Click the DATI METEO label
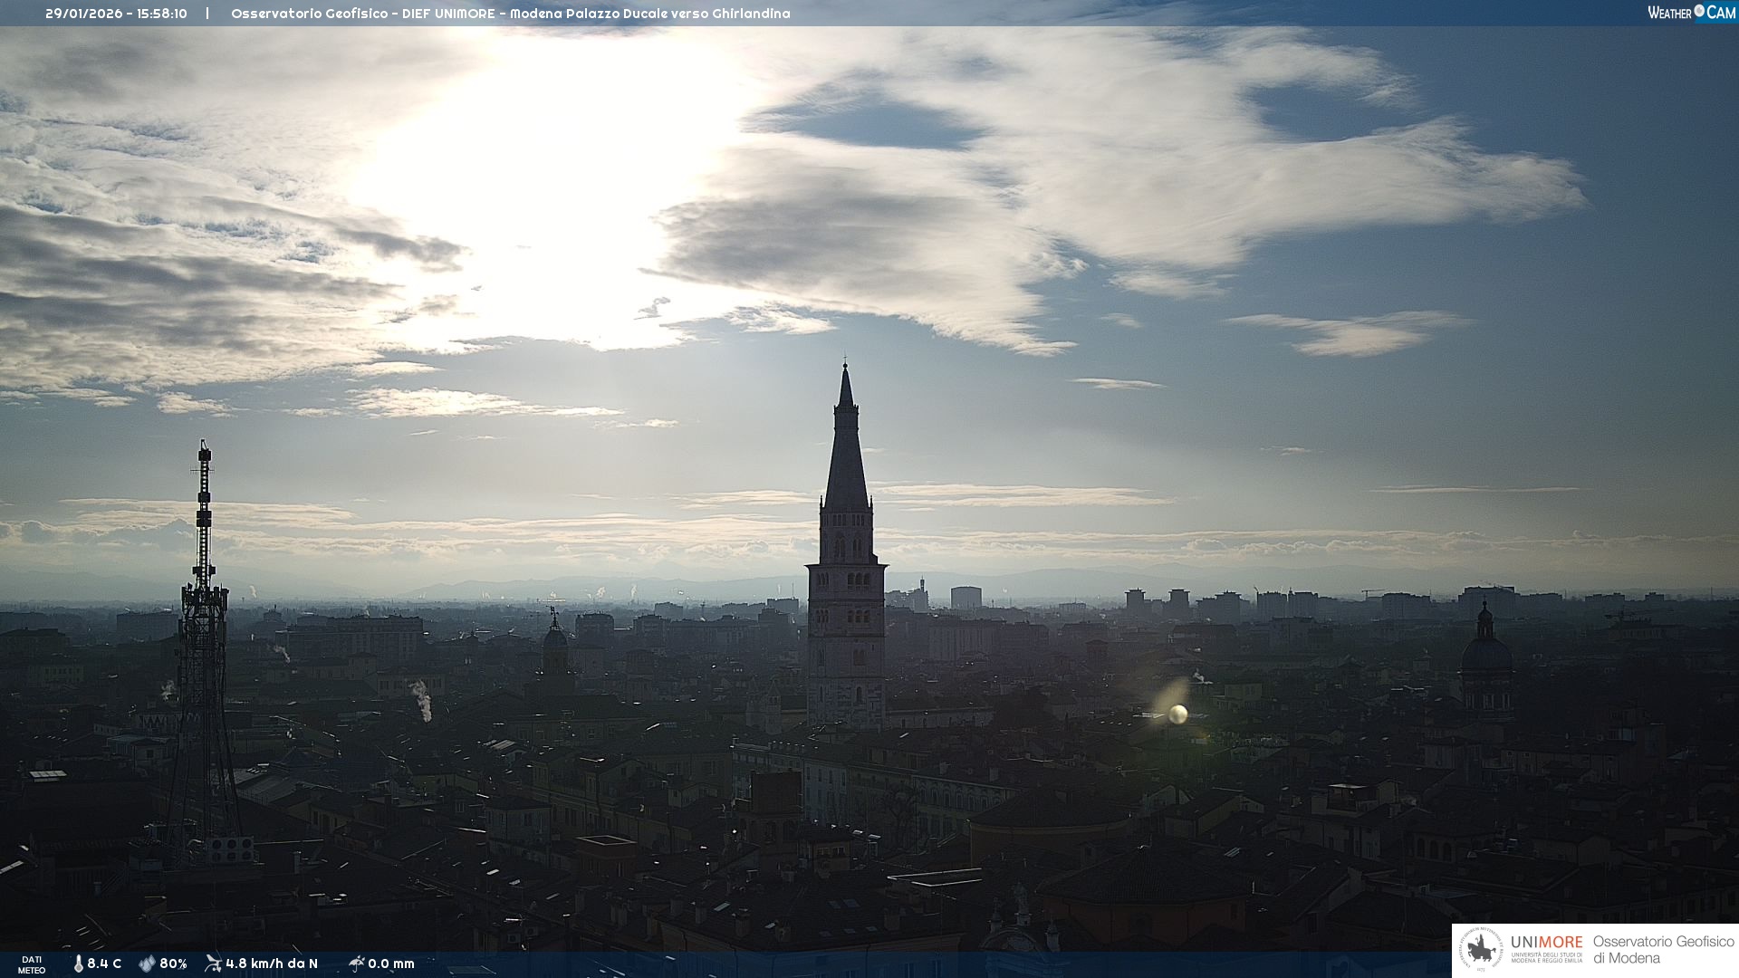The height and width of the screenshot is (978, 1739). [32, 964]
